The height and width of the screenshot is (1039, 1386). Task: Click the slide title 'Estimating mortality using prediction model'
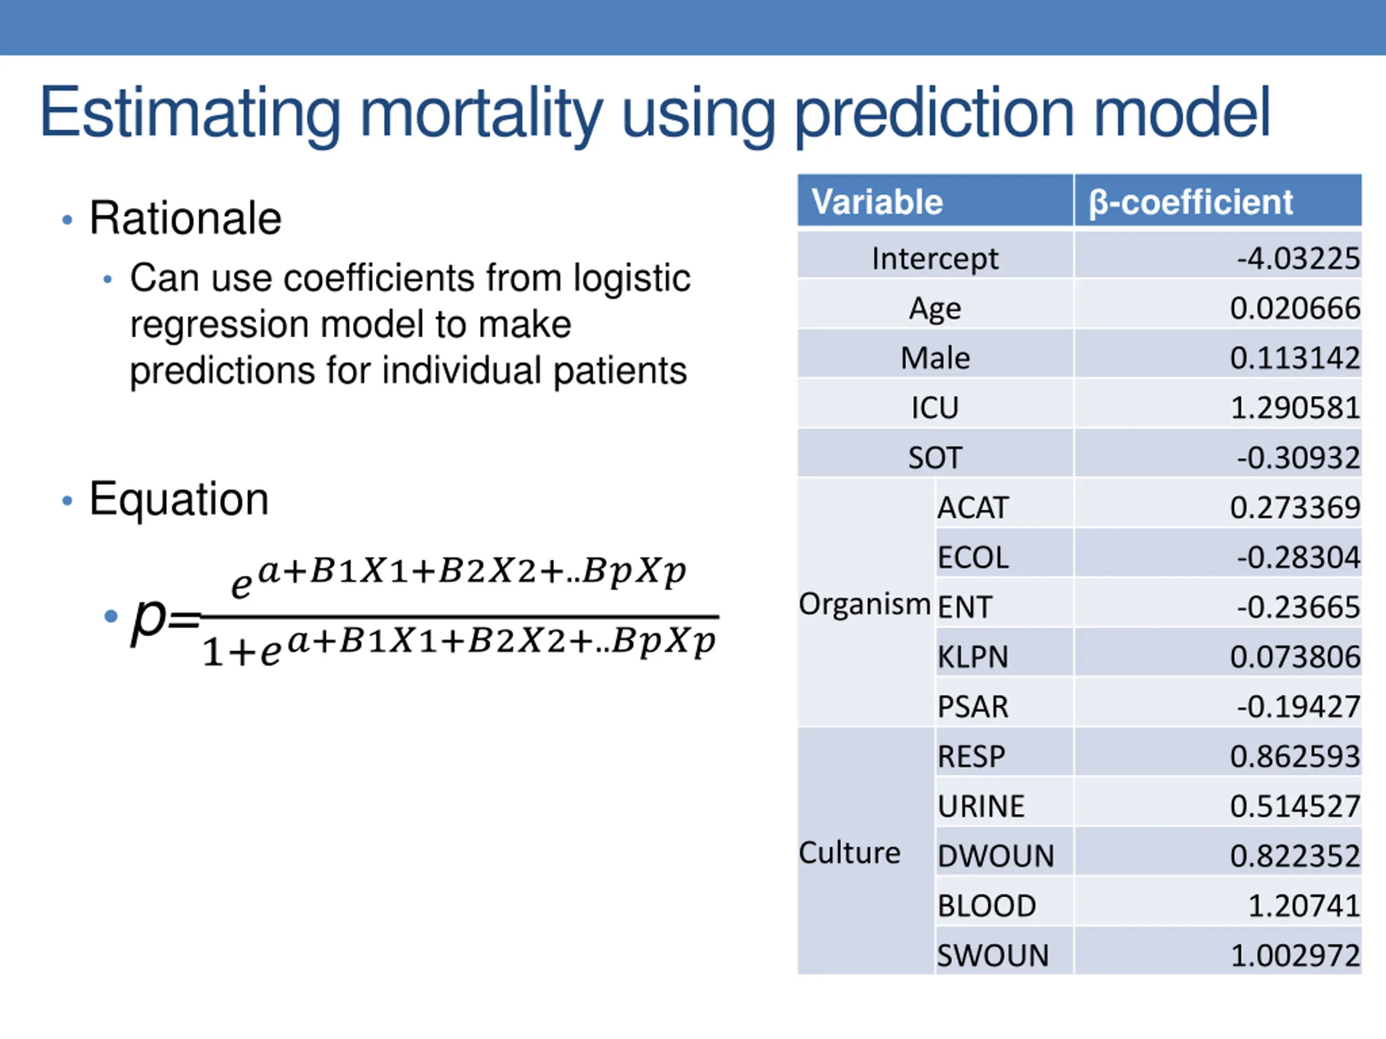(656, 114)
